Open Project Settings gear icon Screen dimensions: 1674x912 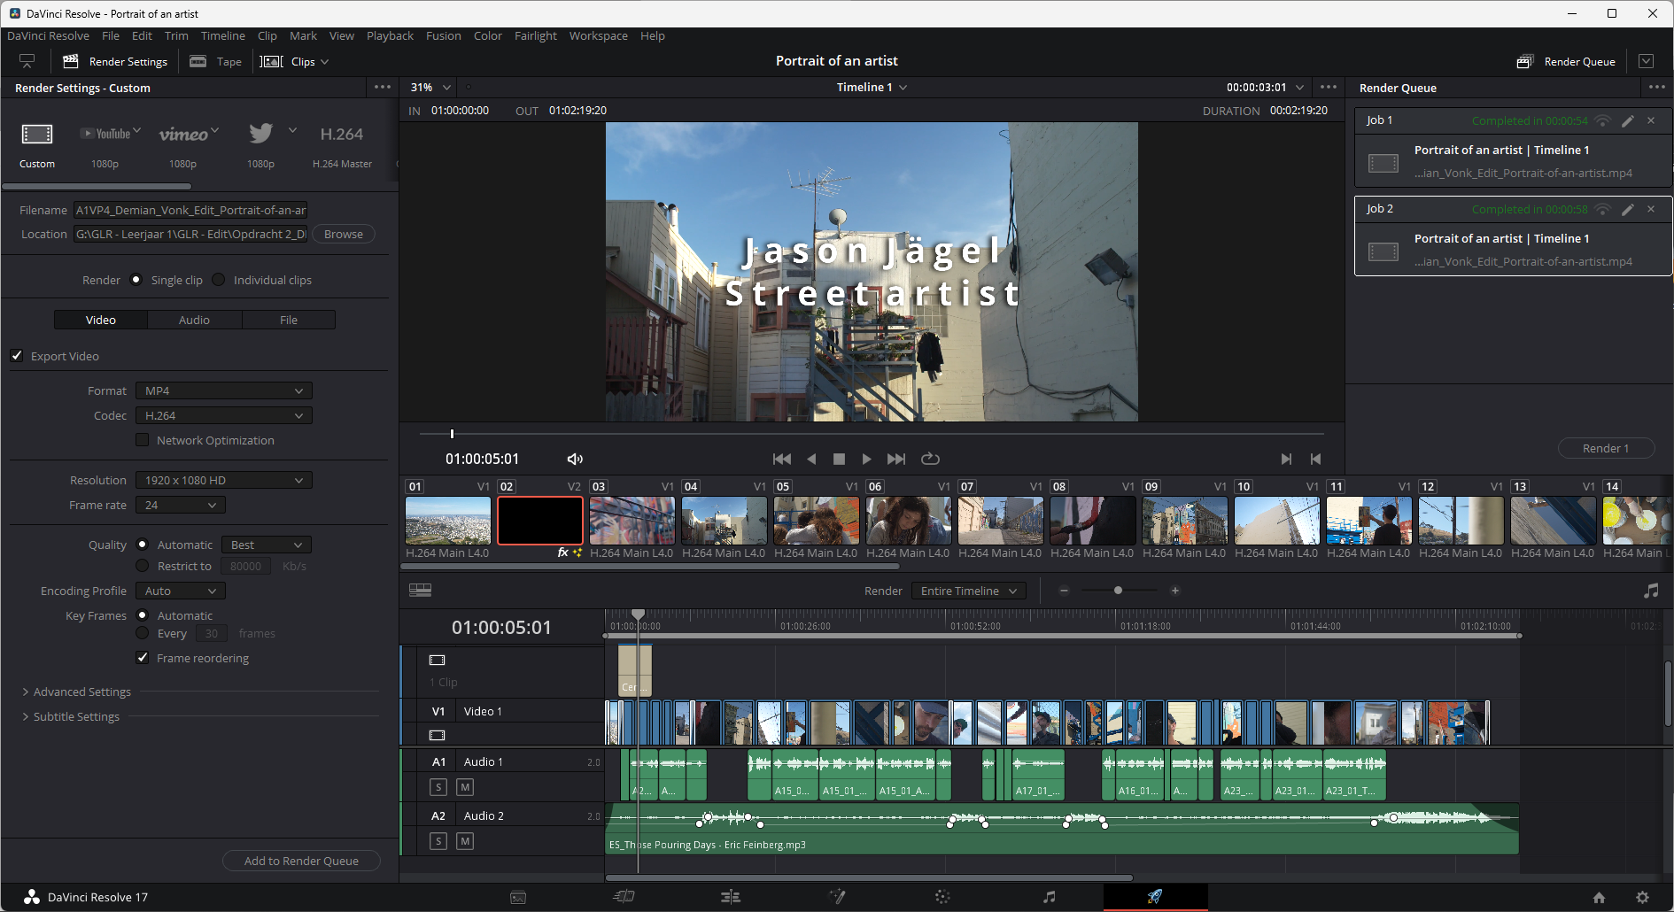1642,897
